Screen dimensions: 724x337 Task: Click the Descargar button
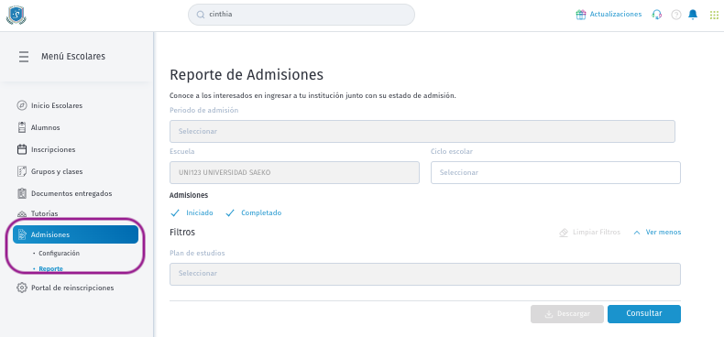click(x=567, y=314)
